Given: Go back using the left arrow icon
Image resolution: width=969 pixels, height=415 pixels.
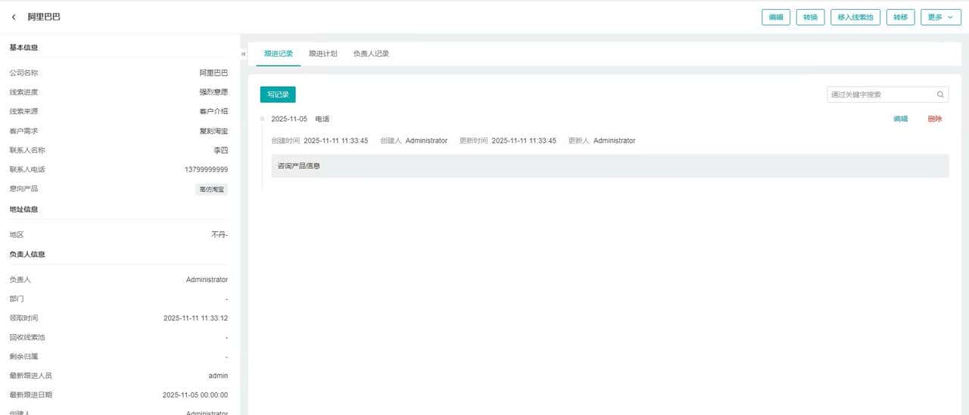Looking at the screenshot, I should [14, 17].
